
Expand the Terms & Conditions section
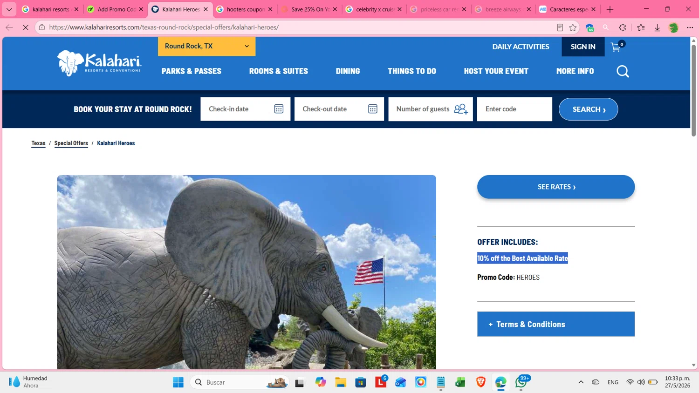click(x=555, y=324)
